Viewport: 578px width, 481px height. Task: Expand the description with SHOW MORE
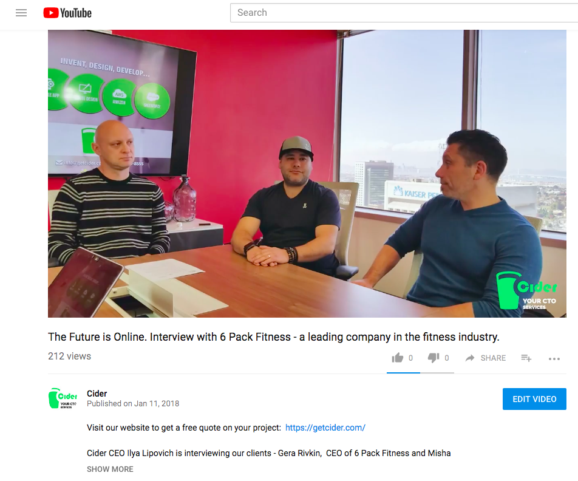110,469
